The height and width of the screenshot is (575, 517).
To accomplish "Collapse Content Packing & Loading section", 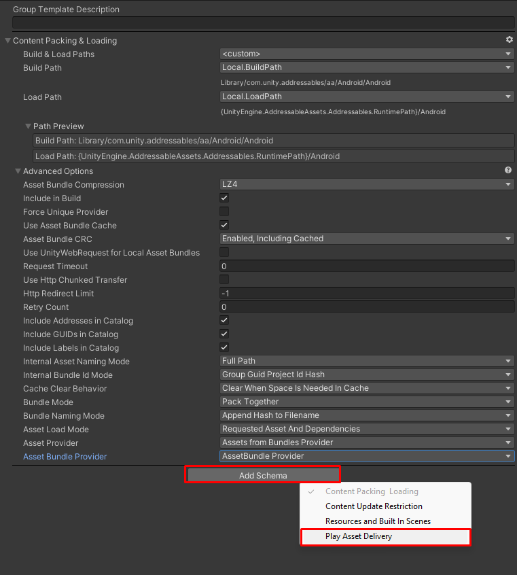I will [7, 41].
